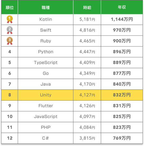144x146 pixels.
Task: Click Java hourly wage 4,170円
Action: click(x=87, y=84)
